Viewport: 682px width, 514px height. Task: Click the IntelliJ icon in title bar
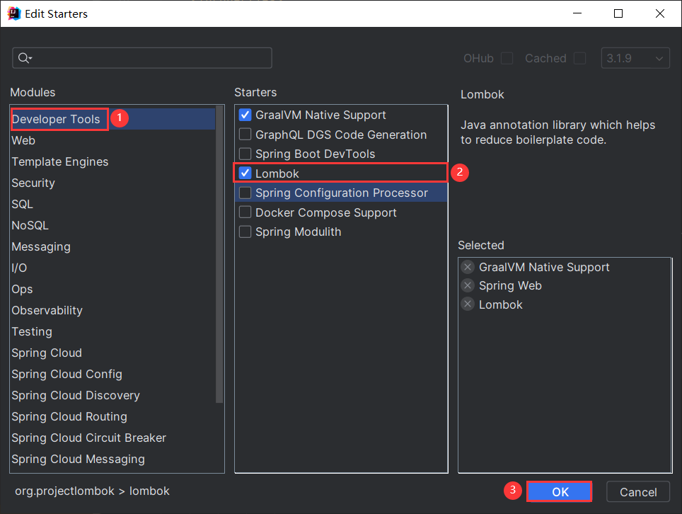pyautogui.click(x=14, y=13)
